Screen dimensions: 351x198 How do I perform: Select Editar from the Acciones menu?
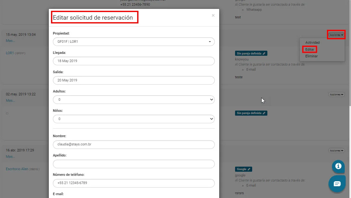310,49
